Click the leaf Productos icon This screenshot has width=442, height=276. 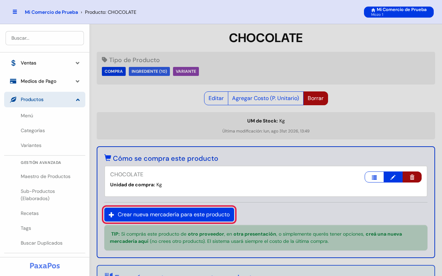[13, 100]
